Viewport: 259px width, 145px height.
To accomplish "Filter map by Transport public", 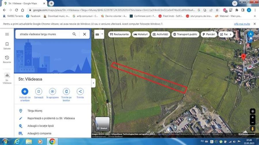I will (185, 34).
